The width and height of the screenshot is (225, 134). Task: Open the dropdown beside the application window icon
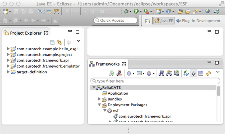[143, 74]
